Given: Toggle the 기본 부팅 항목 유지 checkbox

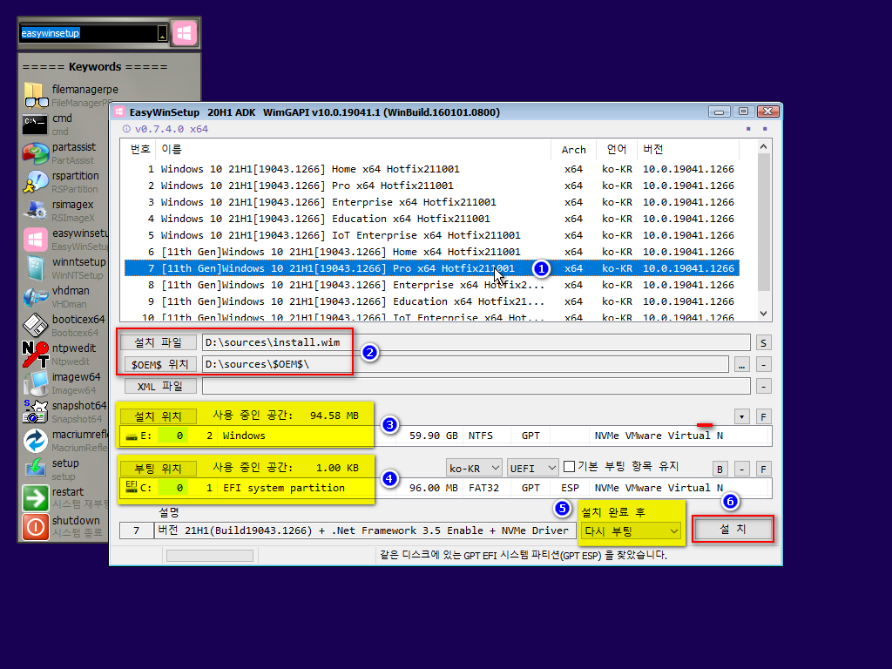Looking at the screenshot, I should click(569, 467).
